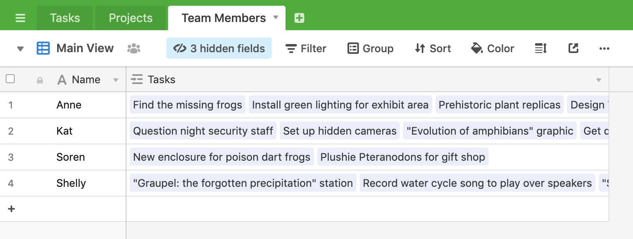
Task: Open the share view icon
Action: click(573, 48)
